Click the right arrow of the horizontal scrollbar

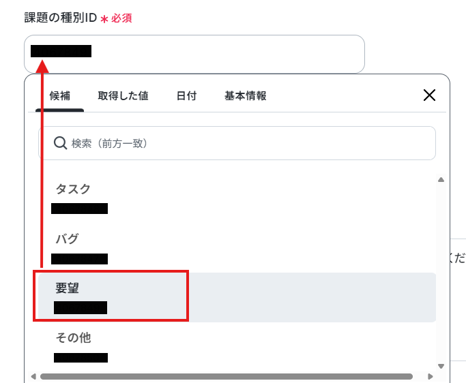(430, 376)
